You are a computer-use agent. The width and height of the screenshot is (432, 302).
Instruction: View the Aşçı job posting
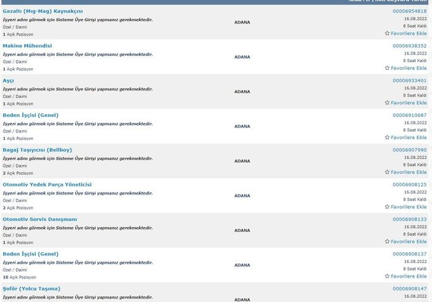[x=8, y=80]
